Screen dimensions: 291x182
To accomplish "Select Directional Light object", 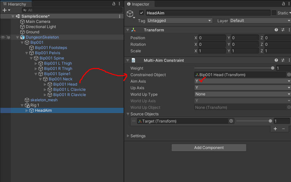I will tap(41, 27).
